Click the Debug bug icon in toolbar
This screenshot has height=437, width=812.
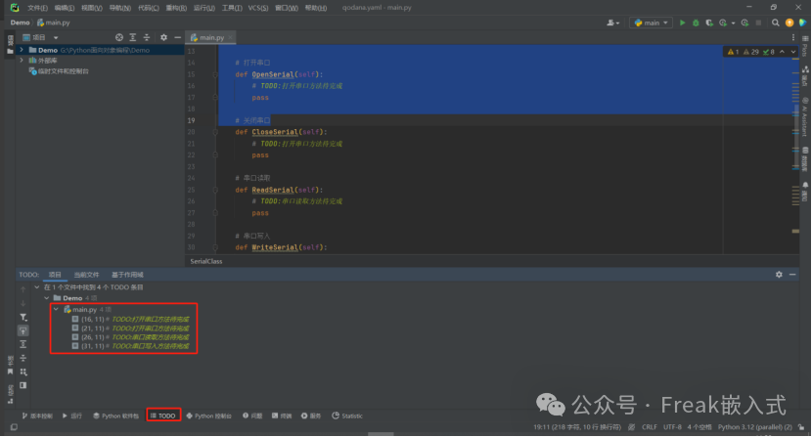coord(696,22)
